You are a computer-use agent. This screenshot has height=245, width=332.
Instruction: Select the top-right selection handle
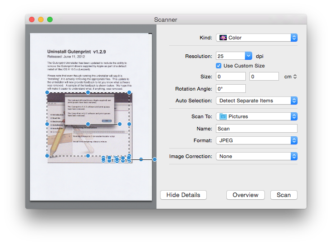[129, 92]
